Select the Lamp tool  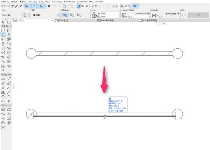(x=9, y=62)
